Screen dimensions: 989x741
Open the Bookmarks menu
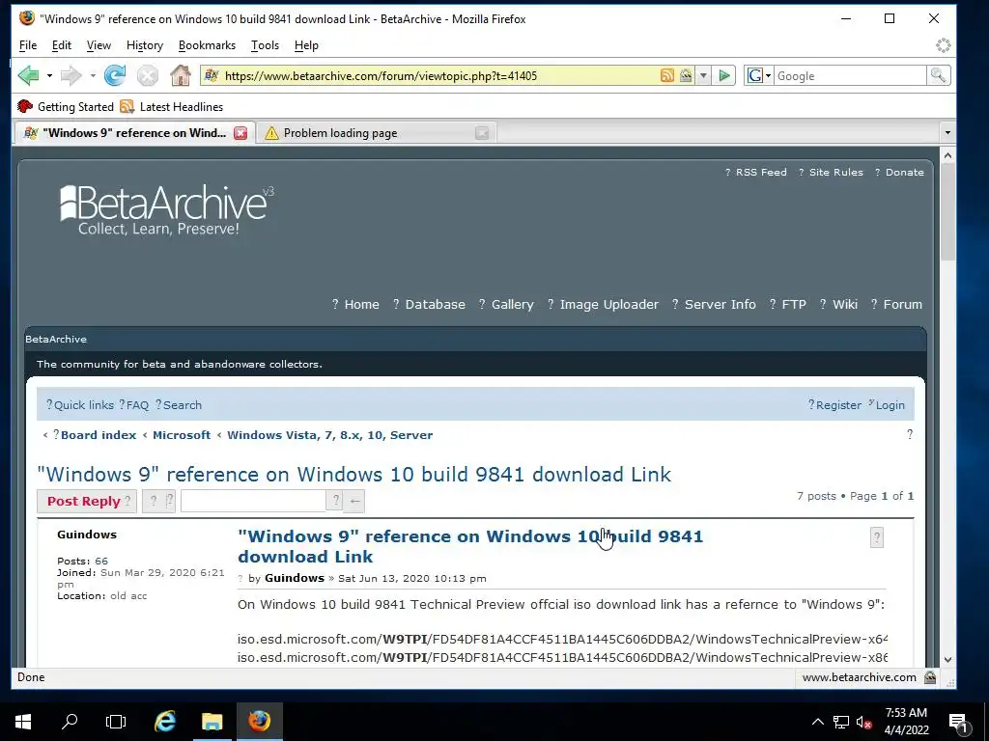coord(207,45)
